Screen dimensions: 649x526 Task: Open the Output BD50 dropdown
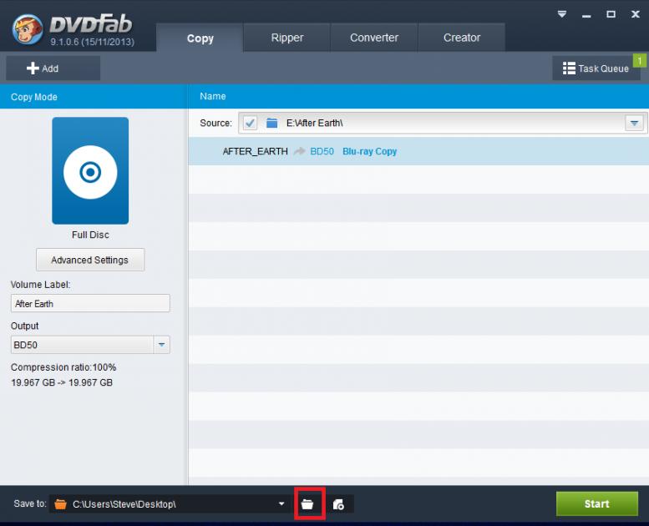[x=161, y=345]
